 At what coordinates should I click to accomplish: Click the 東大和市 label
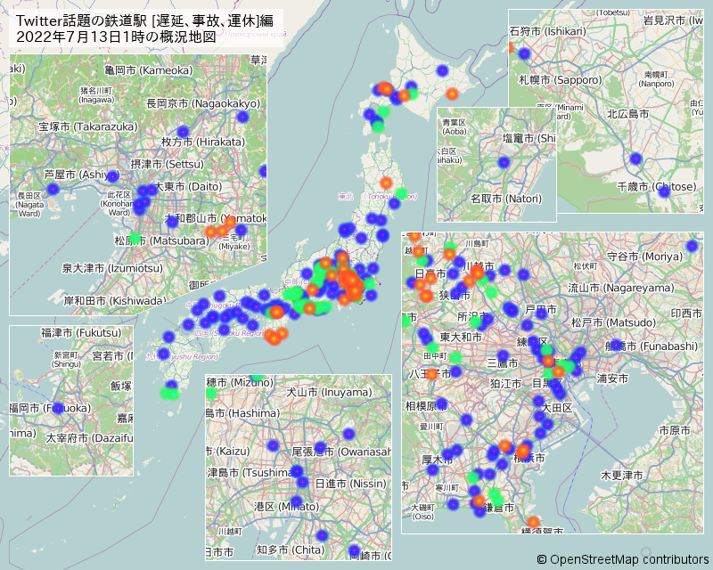(461, 337)
